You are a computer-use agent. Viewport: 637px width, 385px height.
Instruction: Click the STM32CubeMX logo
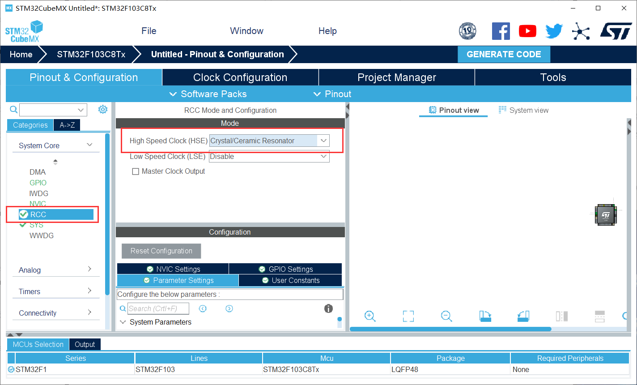pyautogui.click(x=24, y=31)
